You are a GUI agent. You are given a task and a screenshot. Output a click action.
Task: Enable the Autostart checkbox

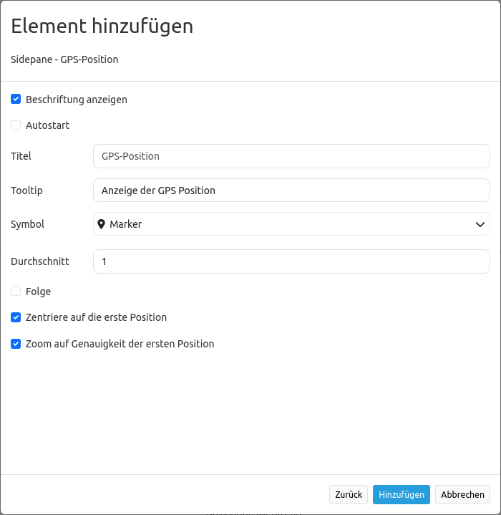click(16, 125)
